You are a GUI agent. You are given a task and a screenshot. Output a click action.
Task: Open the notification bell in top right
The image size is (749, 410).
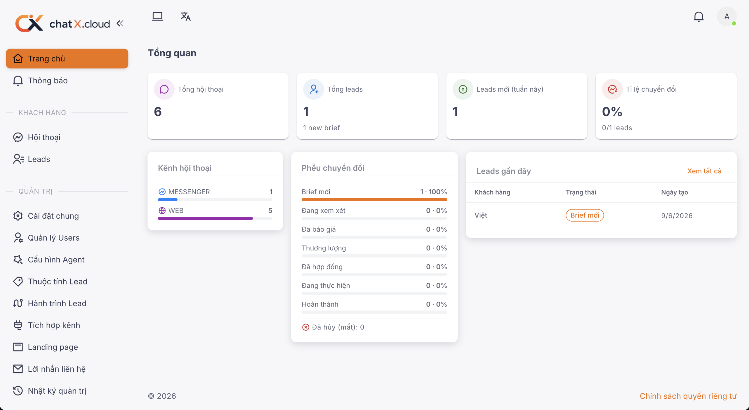pos(699,17)
